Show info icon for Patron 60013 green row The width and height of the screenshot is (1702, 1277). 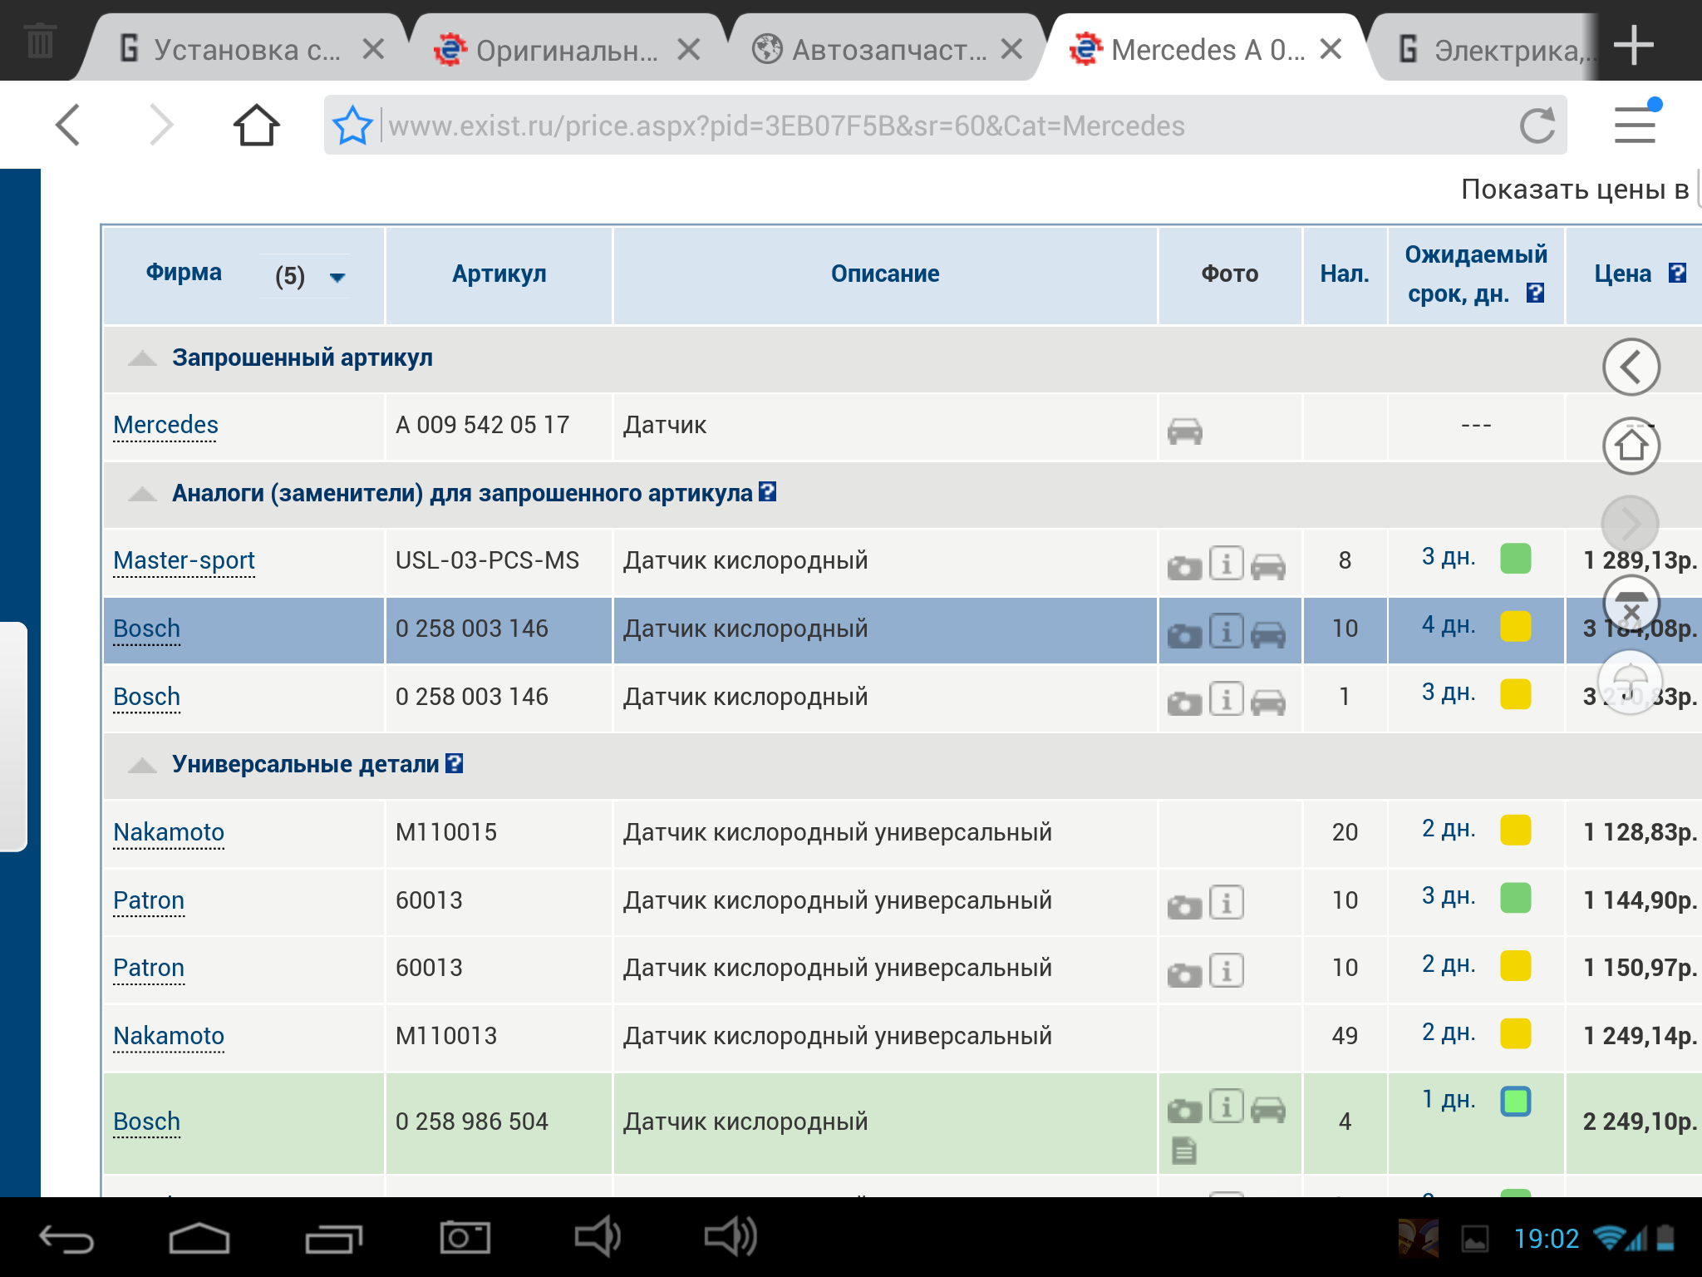tap(1227, 903)
